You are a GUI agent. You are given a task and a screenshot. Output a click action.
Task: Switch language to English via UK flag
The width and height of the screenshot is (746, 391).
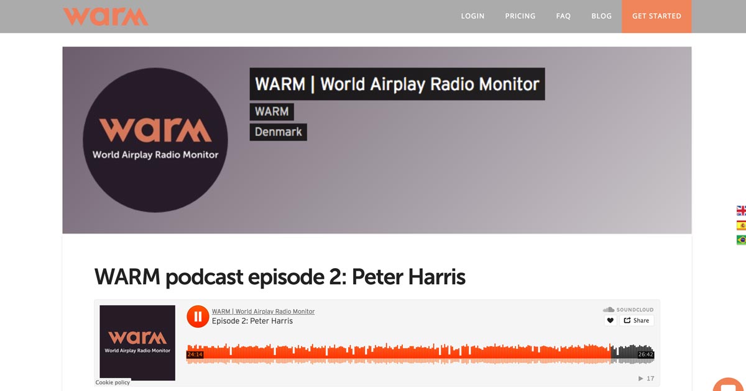[741, 211]
